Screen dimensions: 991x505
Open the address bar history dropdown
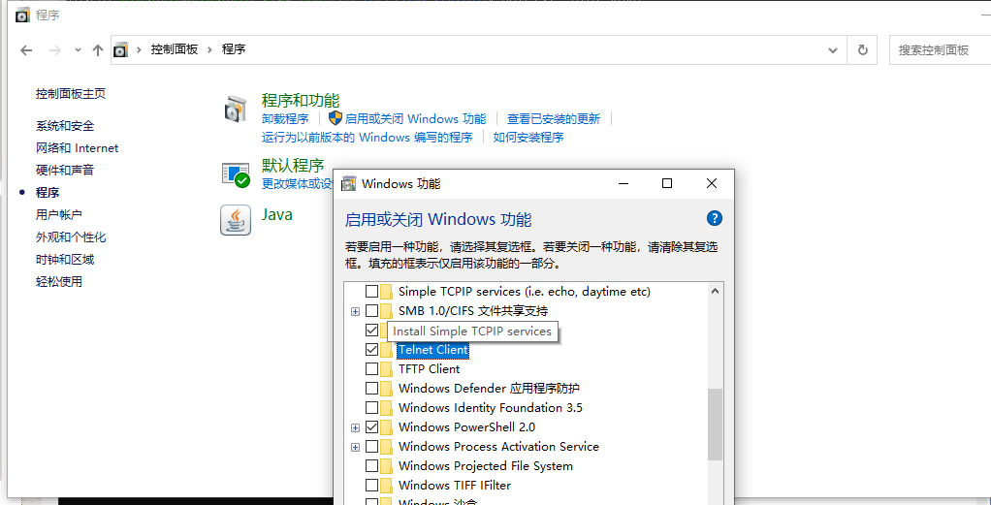(833, 50)
